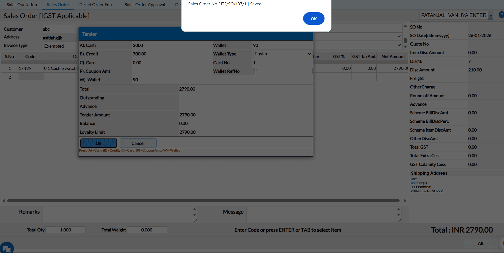This screenshot has width=504, height=253.
Task: Click the GST TaxAmt column header
Action: (364, 56)
